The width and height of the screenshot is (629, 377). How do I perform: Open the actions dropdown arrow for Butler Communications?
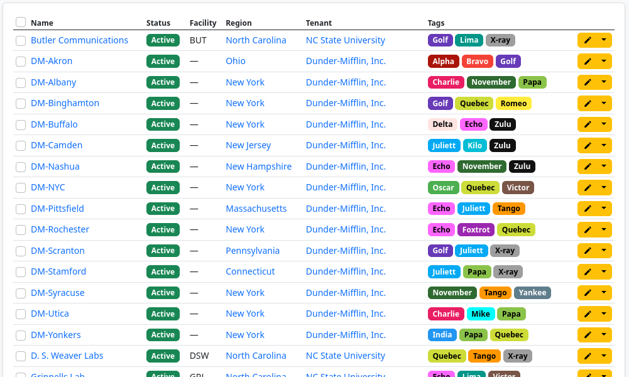pos(604,40)
